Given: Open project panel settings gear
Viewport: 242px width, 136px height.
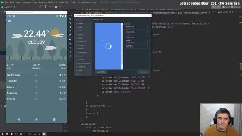Looking at the screenshot, I should pos(56,7).
